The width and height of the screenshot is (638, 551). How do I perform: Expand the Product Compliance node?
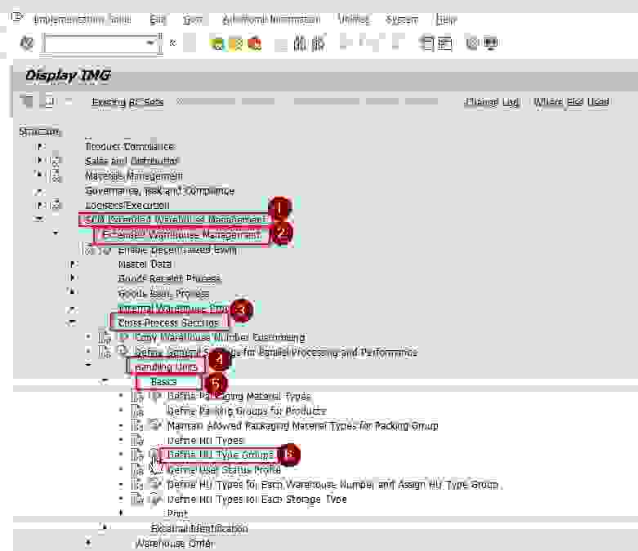click(40, 146)
